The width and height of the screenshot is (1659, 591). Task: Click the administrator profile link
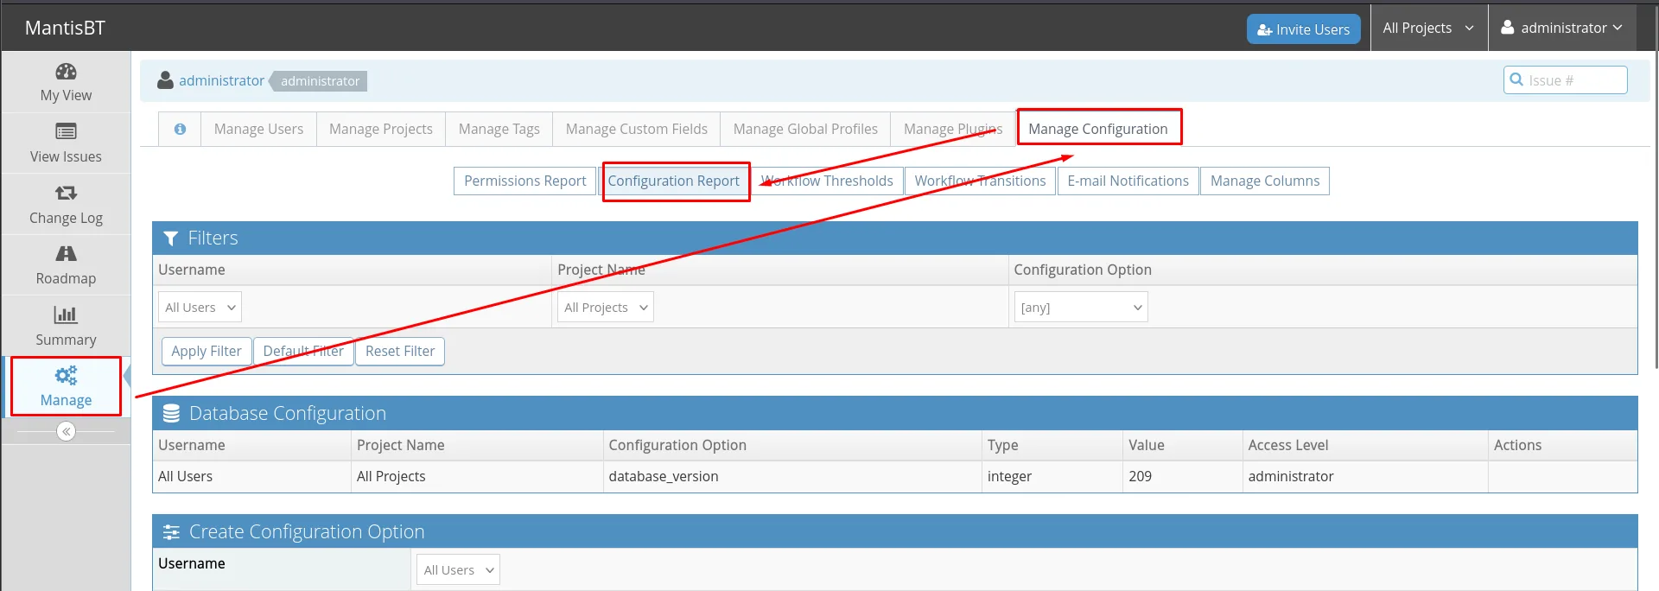coord(222,80)
